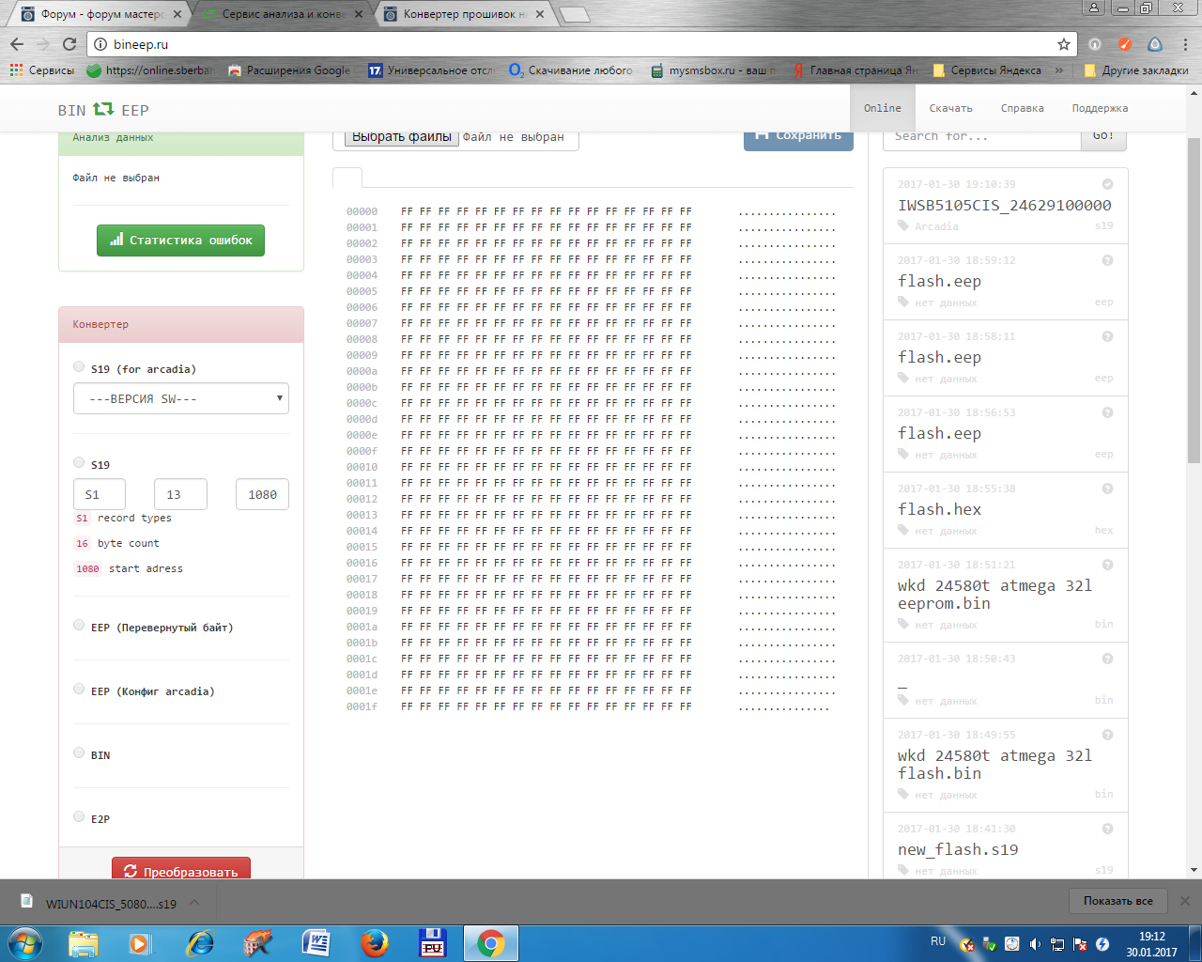Select EEP (Конфиг arcadia) radio option
The image size is (1202, 962).
click(x=79, y=689)
